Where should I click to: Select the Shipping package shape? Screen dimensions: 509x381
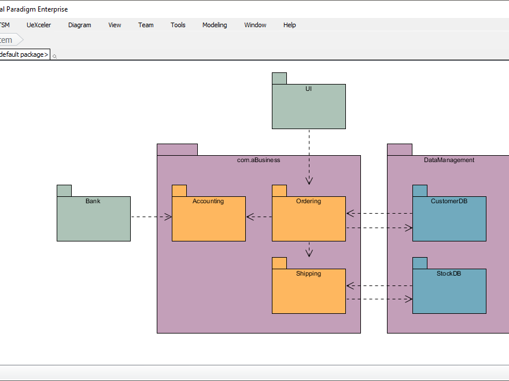point(308,291)
